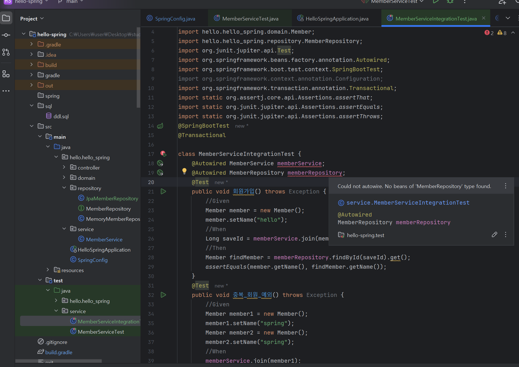
Task: Click memberRepository field on line 19
Action: click(315, 173)
